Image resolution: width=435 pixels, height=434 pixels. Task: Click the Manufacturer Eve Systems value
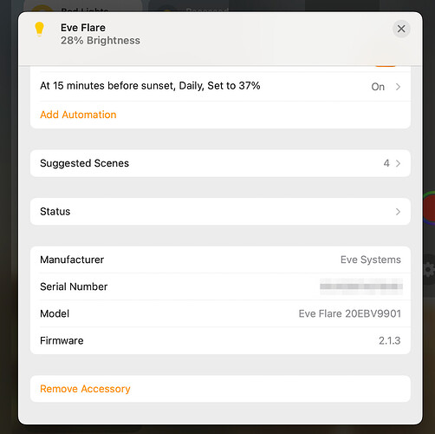click(371, 260)
